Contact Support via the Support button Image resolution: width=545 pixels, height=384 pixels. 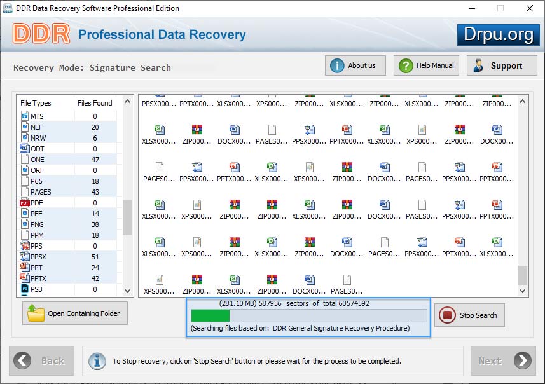click(502, 65)
